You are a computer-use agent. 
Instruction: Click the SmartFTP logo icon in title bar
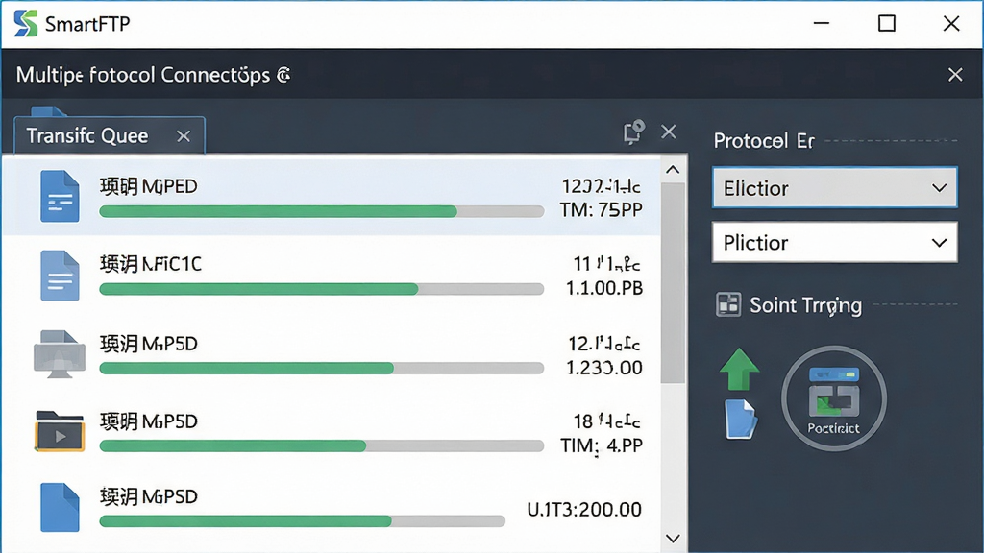pyautogui.click(x=26, y=24)
